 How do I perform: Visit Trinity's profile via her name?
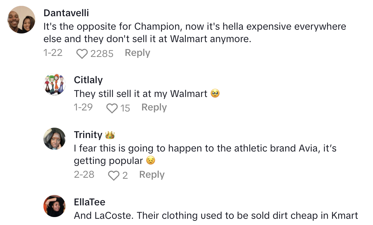click(x=88, y=135)
